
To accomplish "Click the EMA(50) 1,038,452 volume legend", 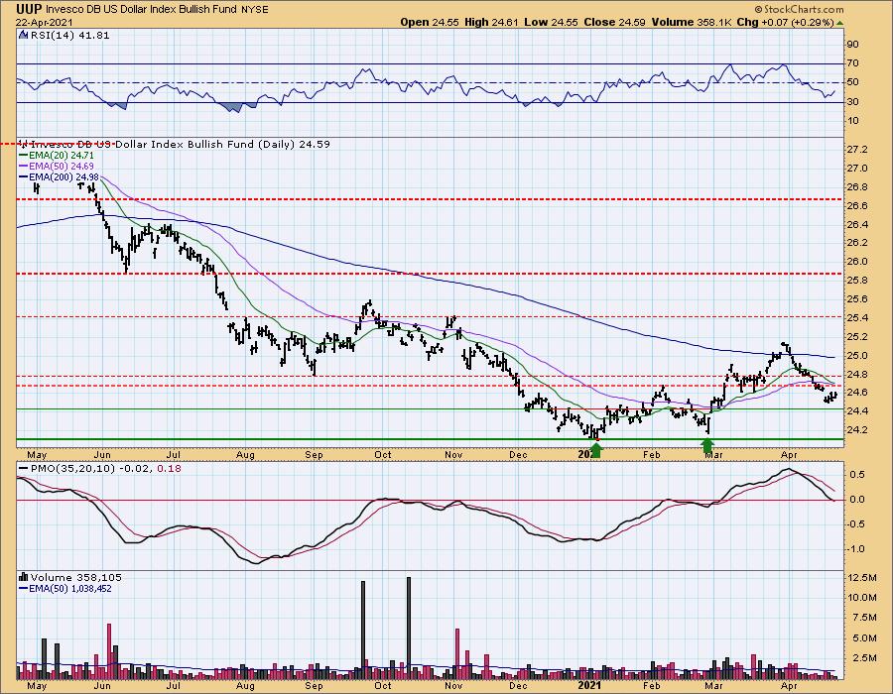I will click(x=71, y=588).
